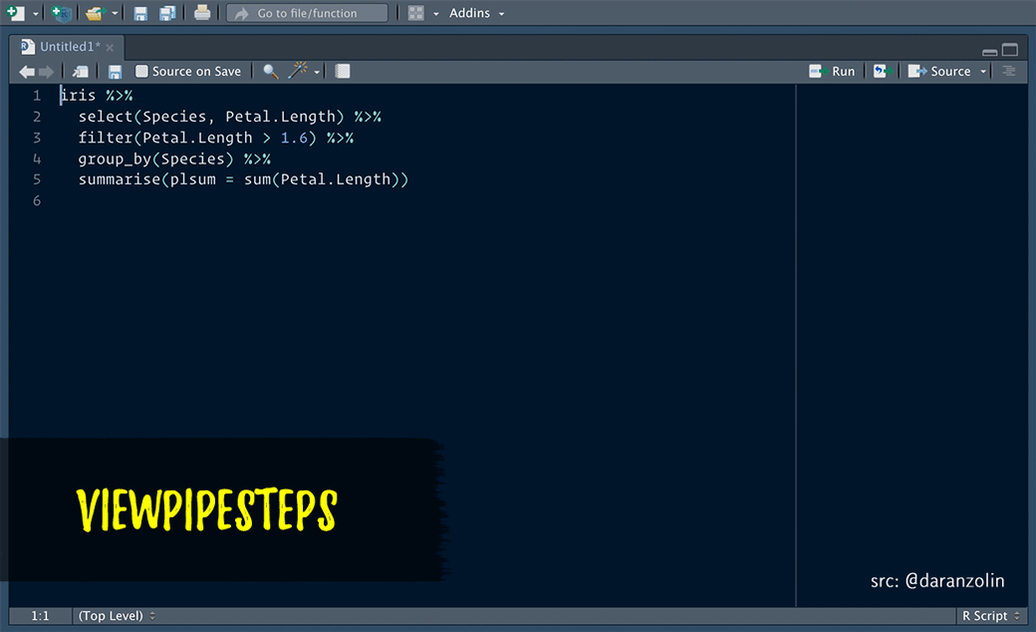The height and width of the screenshot is (632, 1036).
Task: Show the document outline panel
Action: (1010, 71)
